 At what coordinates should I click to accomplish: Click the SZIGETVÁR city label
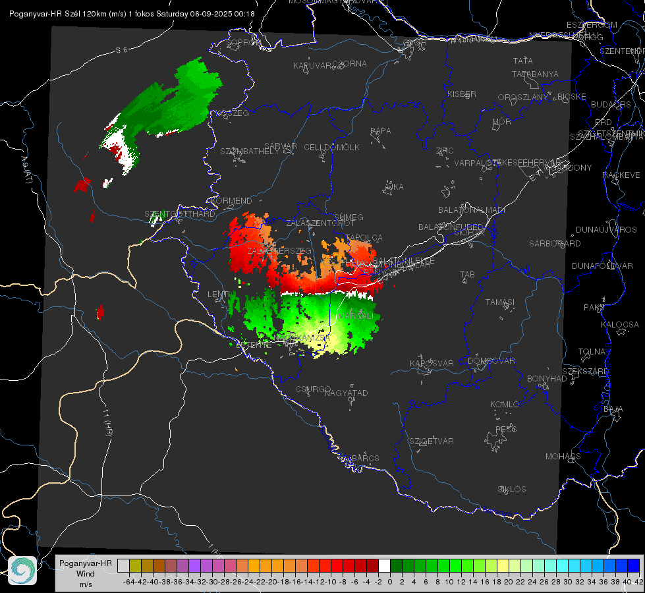431,441
